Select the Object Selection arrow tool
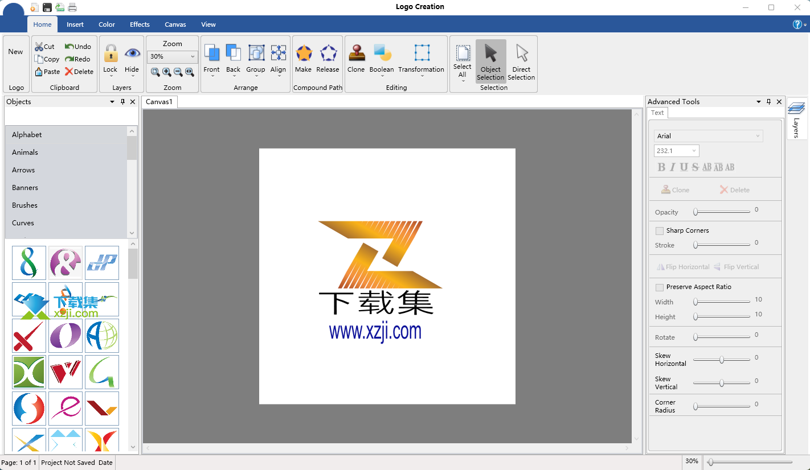Viewport: 810px width, 470px height. point(490,61)
